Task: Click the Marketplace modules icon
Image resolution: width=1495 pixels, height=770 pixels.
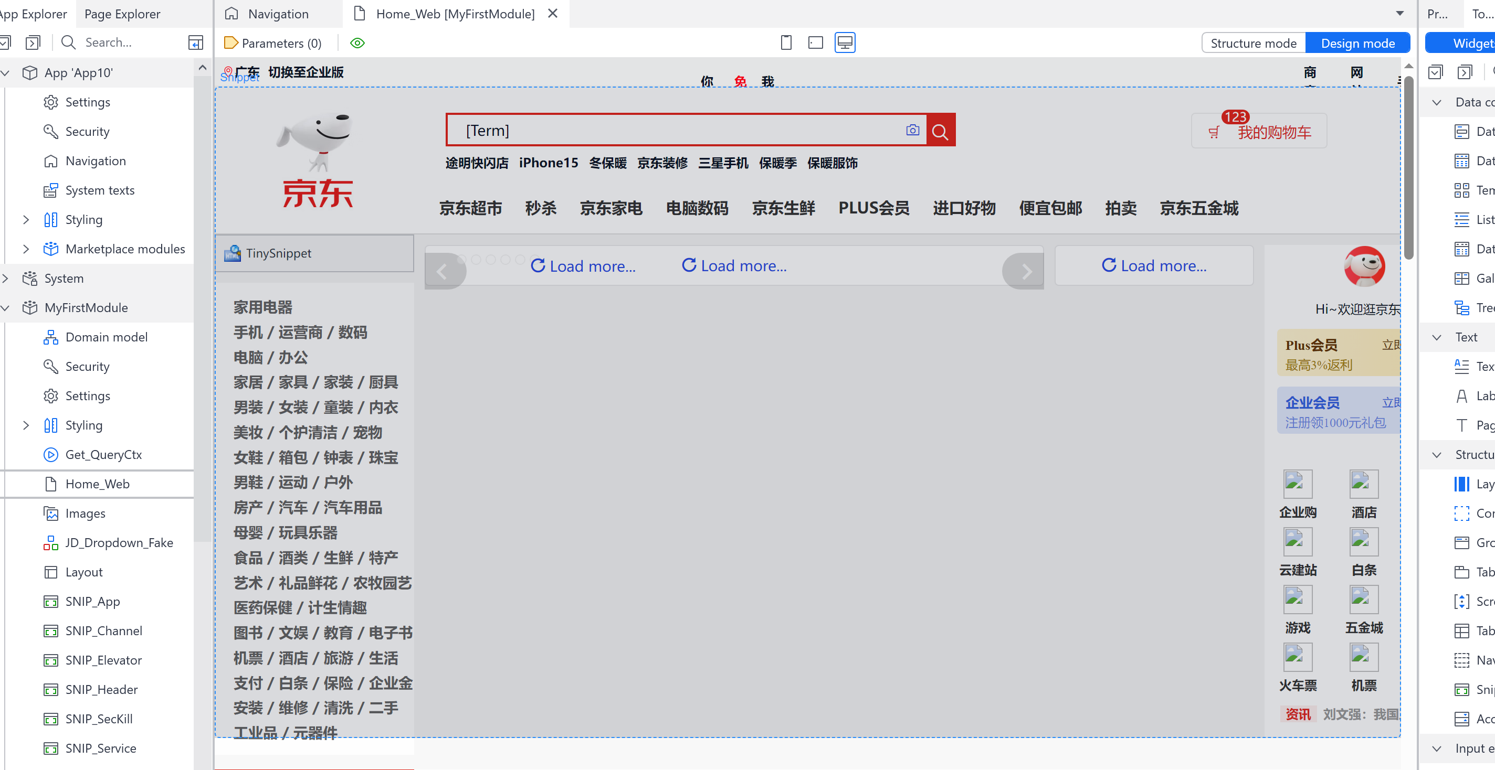Action: [51, 249]
